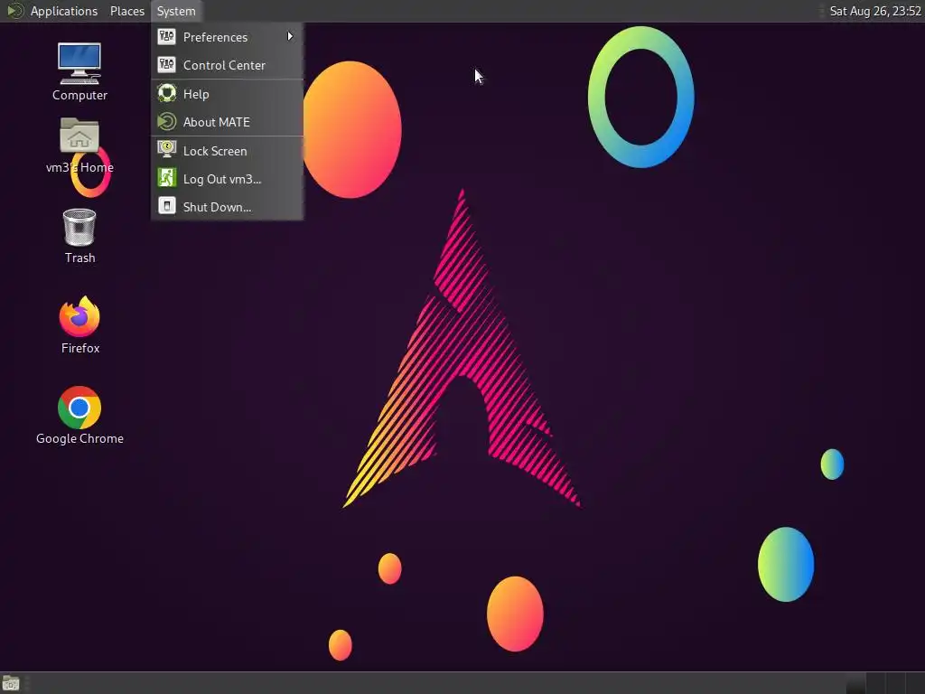Open the Places menu in the top panel

(126, 11)
